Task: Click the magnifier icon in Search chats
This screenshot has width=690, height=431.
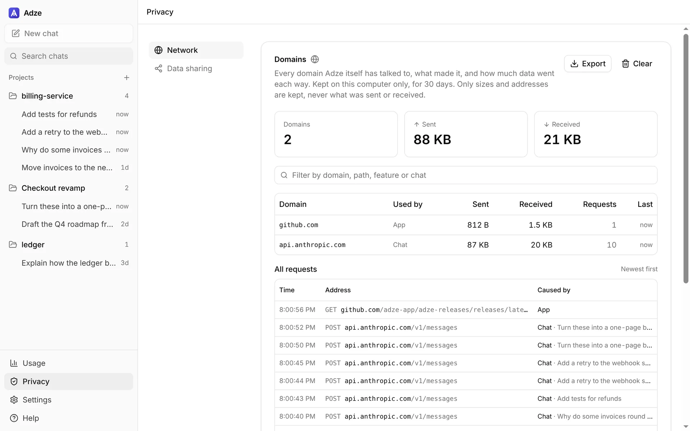Action: 14,56
